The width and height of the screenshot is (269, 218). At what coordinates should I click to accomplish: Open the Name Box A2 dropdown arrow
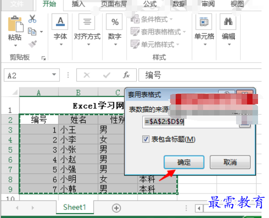pyautogui.click(x=54, y=74)
